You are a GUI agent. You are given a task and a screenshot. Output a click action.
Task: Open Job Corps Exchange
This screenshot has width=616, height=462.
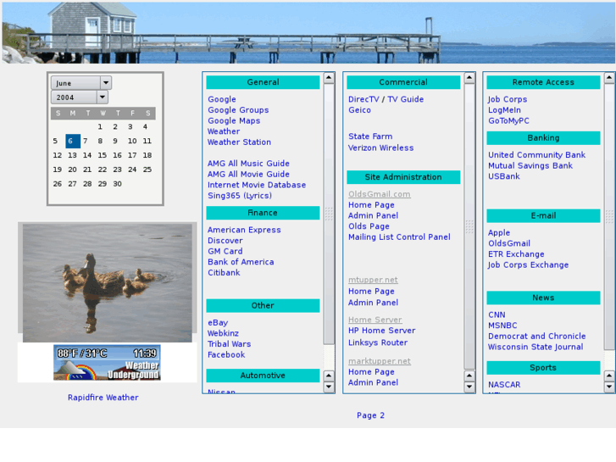pyautogui.click(x=529, y=265)
